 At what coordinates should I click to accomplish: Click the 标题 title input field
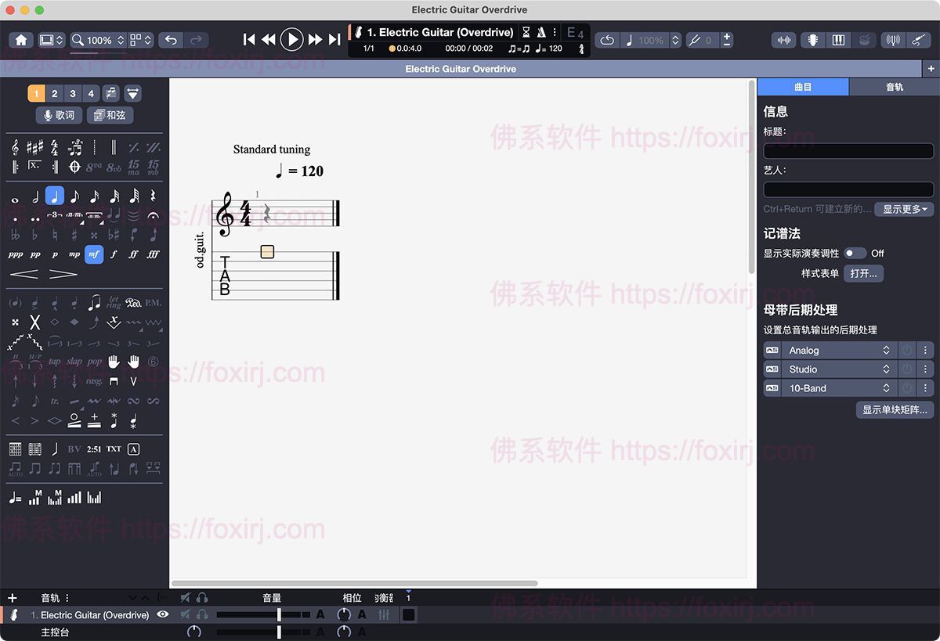pyautogui.click(x=848, y=150)
